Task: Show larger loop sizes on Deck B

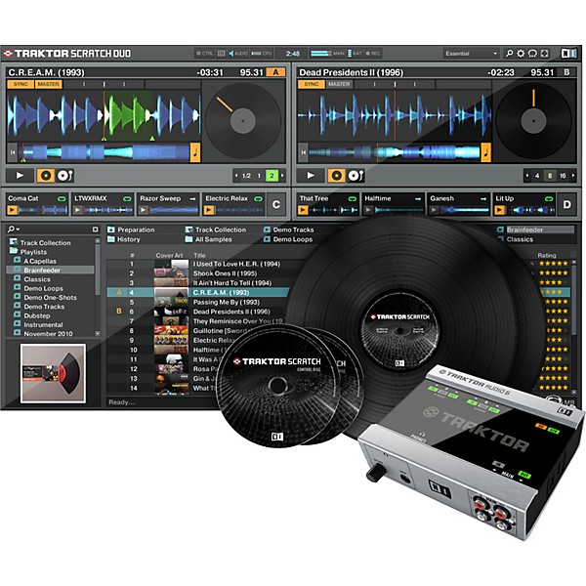Action: pos(573,175)
